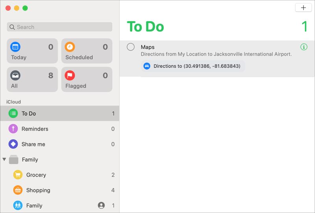The width and height of the screenshot is (315, 213).
Task: Click the Search field
Action: coord(59,27)
